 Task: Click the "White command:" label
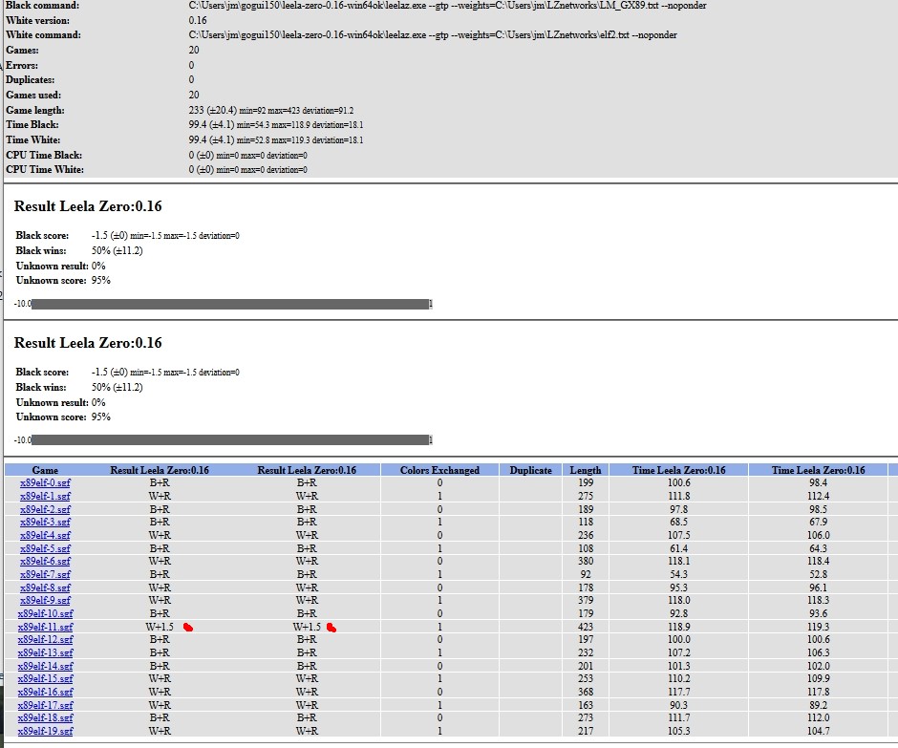coord(43,35)
